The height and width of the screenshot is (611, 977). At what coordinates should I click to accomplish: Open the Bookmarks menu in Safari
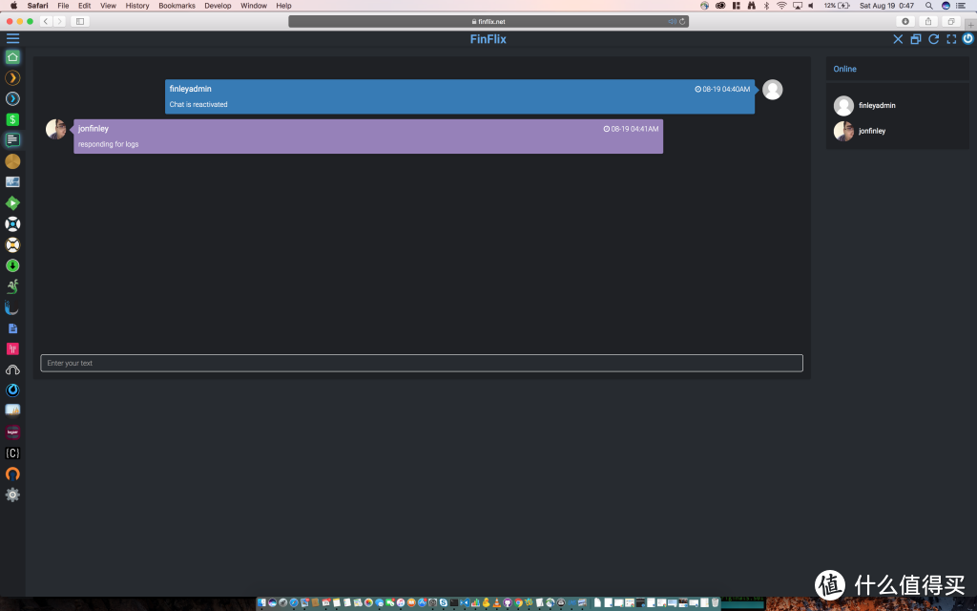[x=177, y=6]
